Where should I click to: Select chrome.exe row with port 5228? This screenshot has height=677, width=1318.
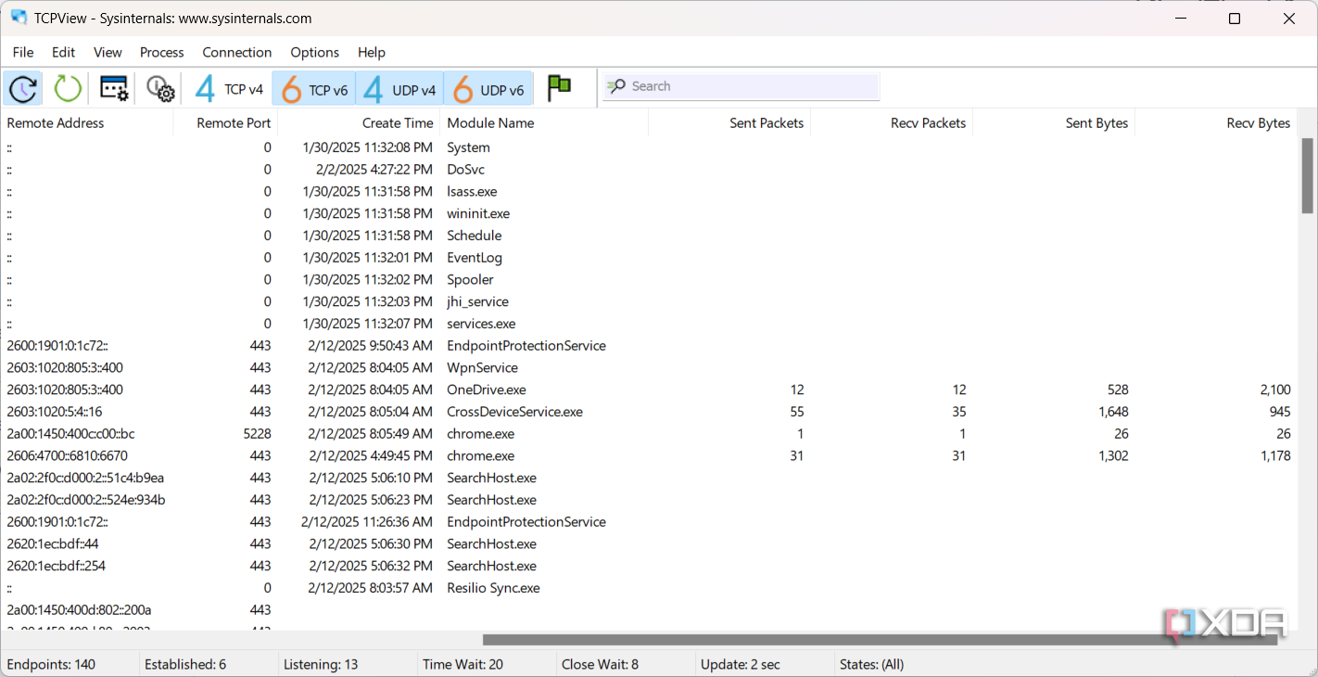tap(649, 434)
